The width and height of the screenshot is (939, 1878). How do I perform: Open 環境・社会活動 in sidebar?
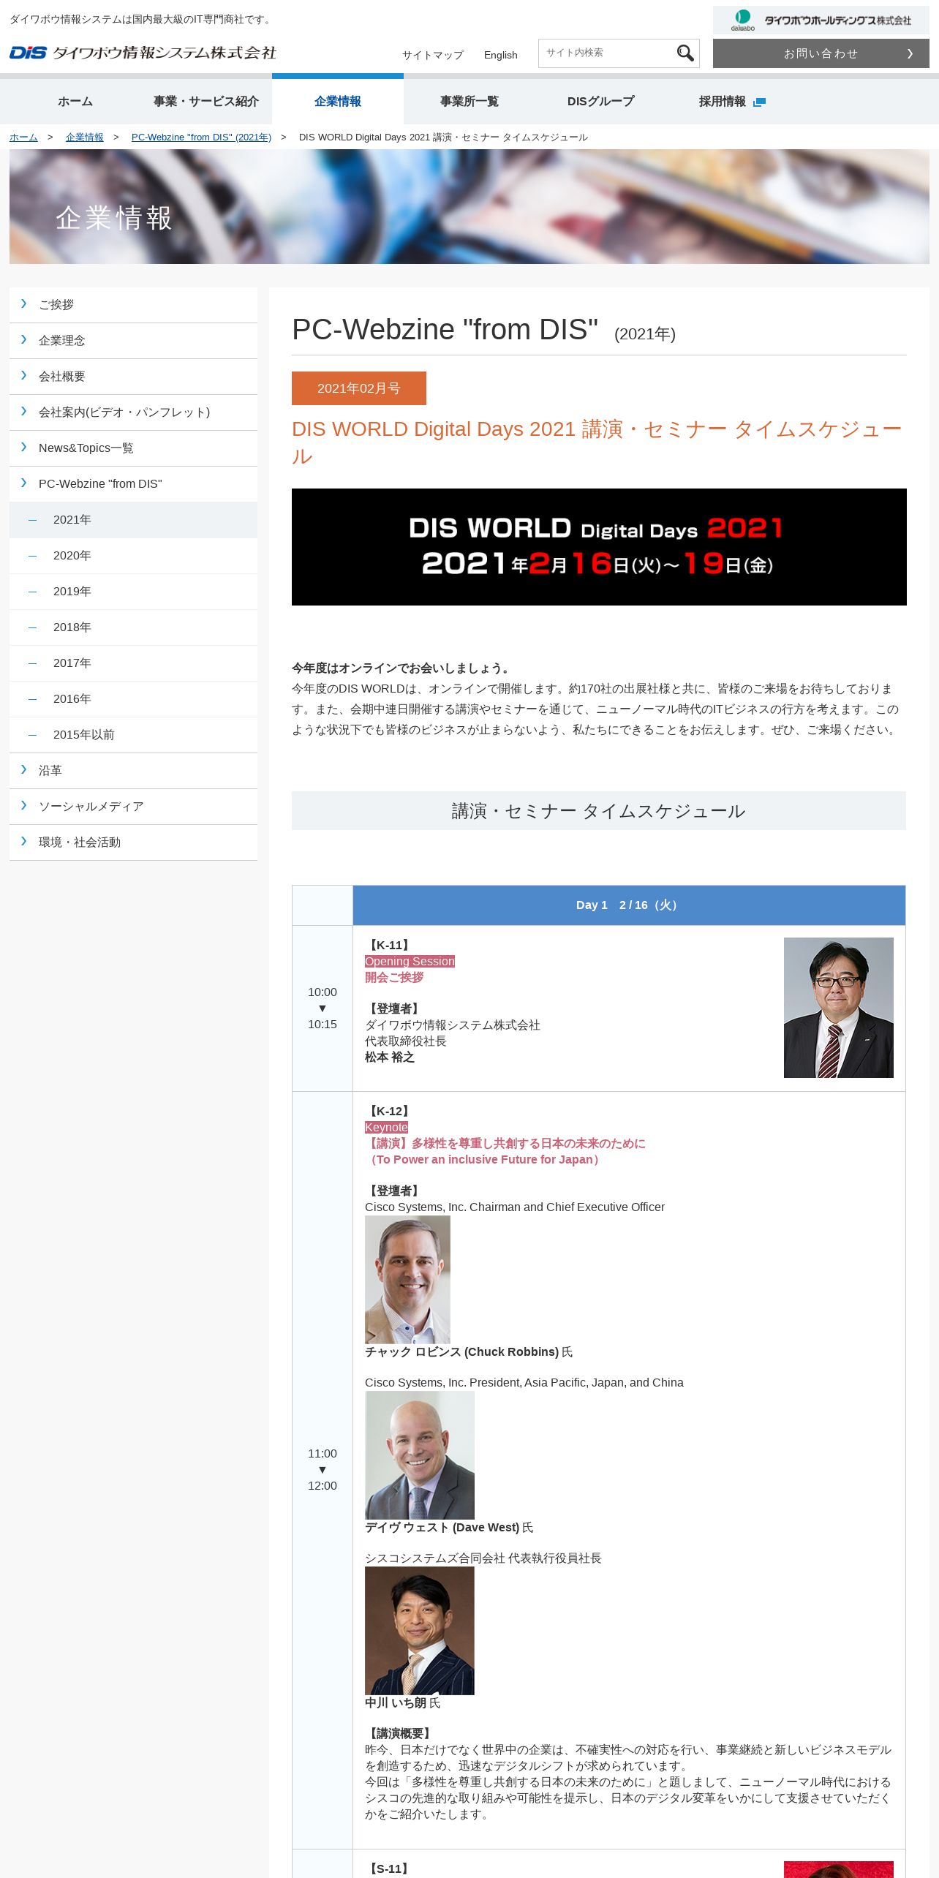click(x=133, y=842)
